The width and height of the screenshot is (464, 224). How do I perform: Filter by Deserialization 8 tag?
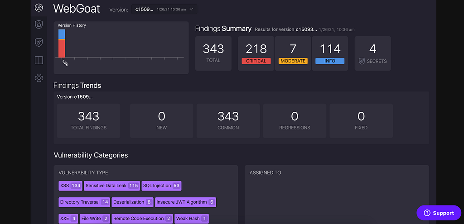coord(133,202)
